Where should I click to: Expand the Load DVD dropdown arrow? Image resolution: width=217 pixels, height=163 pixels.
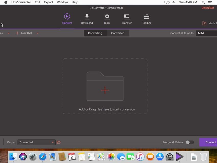tap(37, 33)
